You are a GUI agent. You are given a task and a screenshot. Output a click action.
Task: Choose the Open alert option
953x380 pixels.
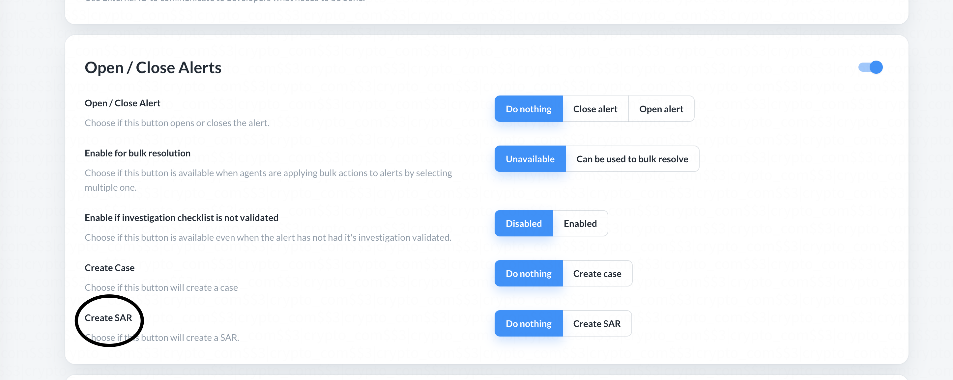[x=661, y=109]
